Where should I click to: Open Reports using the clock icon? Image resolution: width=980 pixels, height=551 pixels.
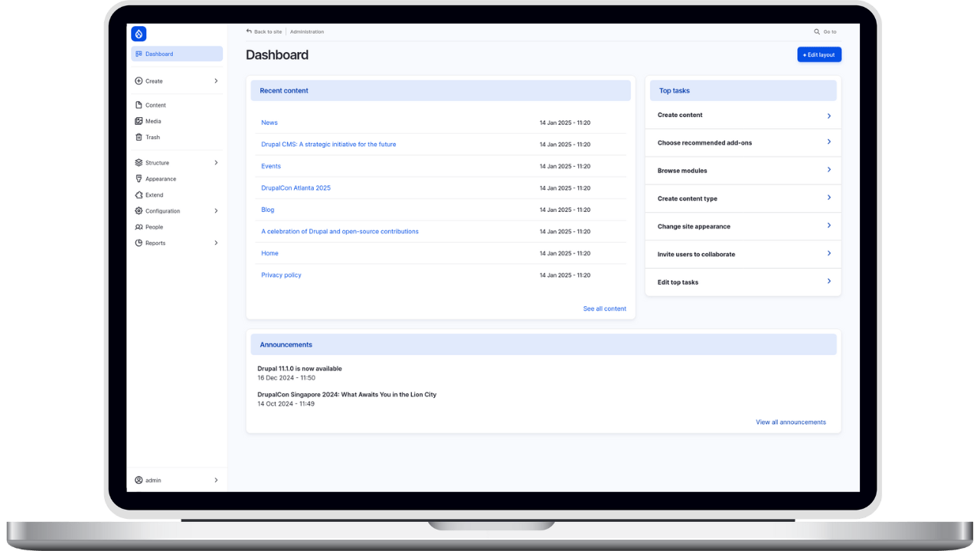pyautogui.click(x=139, y=243)
